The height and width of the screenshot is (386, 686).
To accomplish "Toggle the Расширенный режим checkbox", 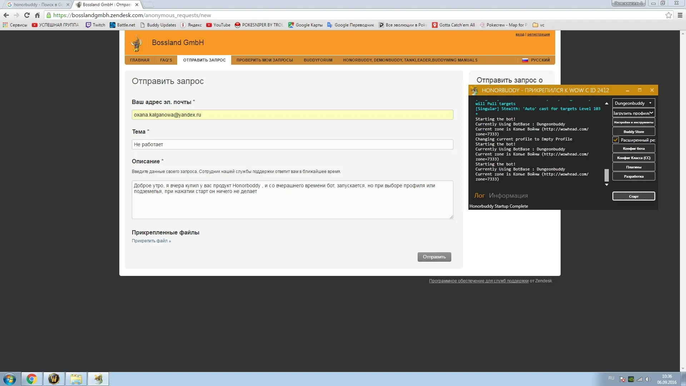I will pos(616,140).
